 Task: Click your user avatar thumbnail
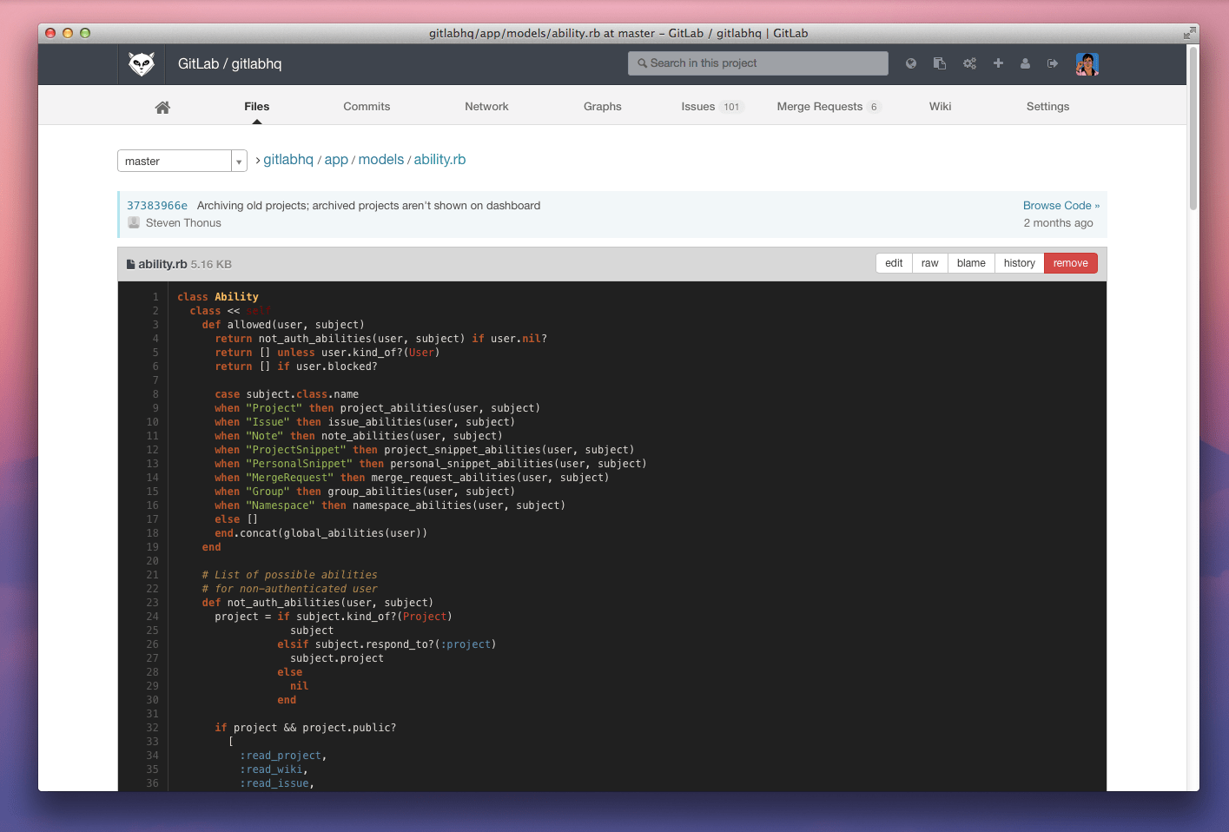[x=1087, y=63]
